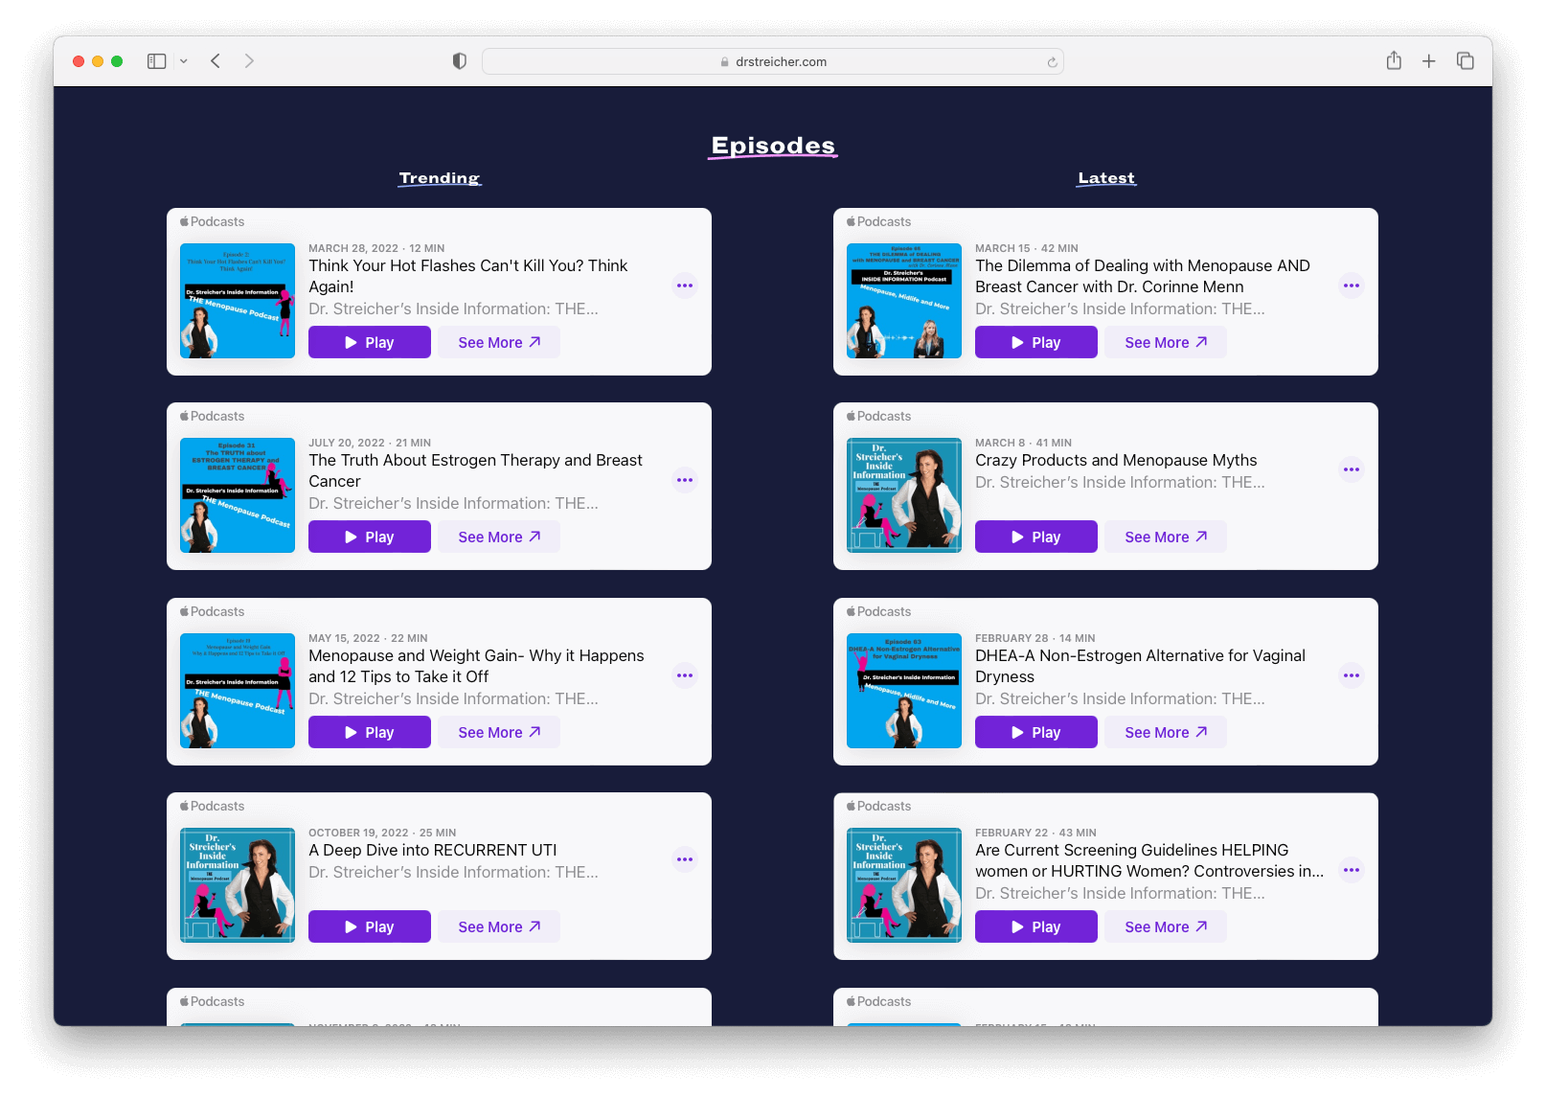Image resolution: width=1546 pixels, height=1097 pixels.
Task: Play the DHEA Non-Estrogen Alternative episode
Action: tap(1036, 732)
